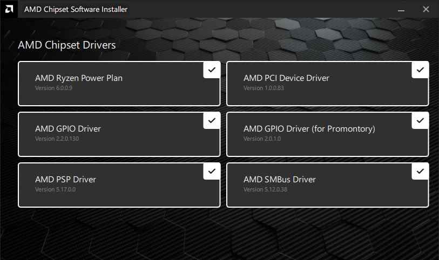
Task: Click the Version 2.2.0.130 text
Action: tap(57, 139)
